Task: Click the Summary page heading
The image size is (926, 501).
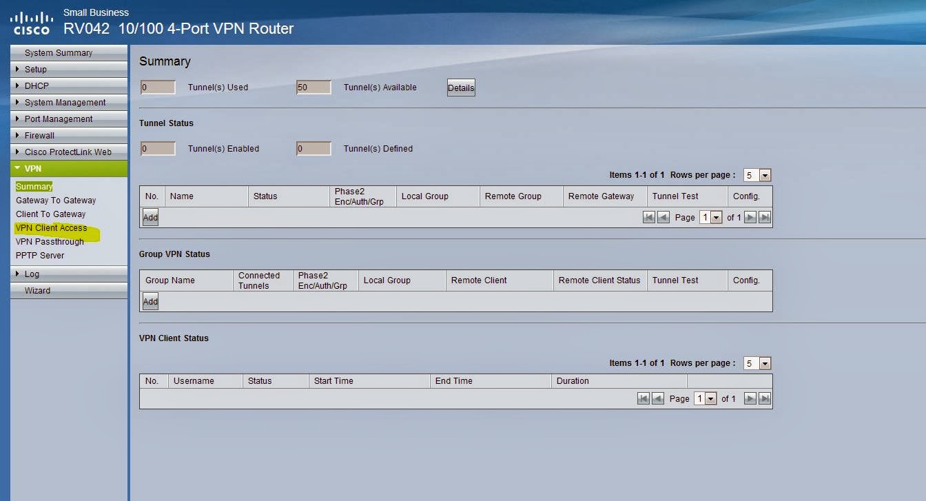Action: click(x=165, y=61)
